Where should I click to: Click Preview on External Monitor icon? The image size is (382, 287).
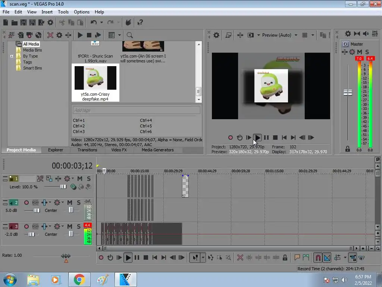[x=228, y=35]
